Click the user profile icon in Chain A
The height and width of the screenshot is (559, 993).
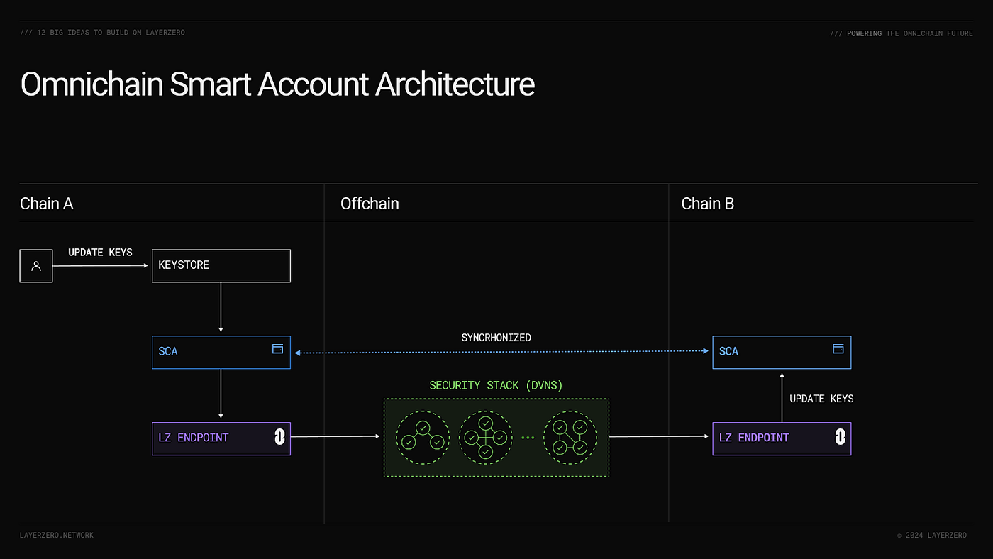click(35, 265)
